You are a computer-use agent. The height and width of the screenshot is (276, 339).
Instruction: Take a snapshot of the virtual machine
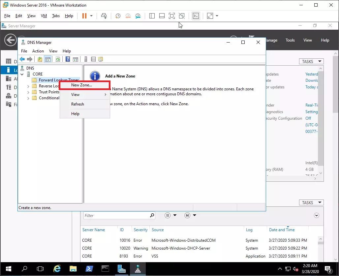118,16
